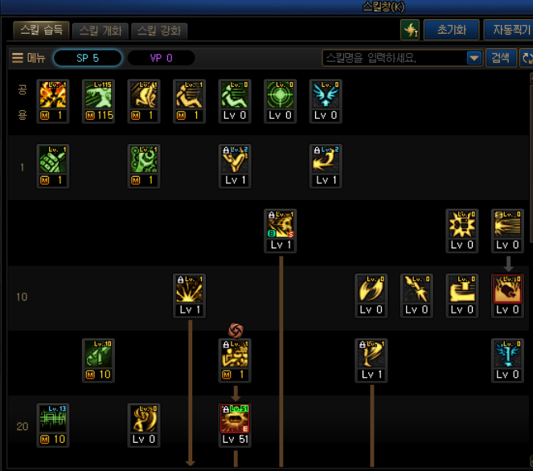Select the red-bordered Lv 51 skill

tap(235, 425)
